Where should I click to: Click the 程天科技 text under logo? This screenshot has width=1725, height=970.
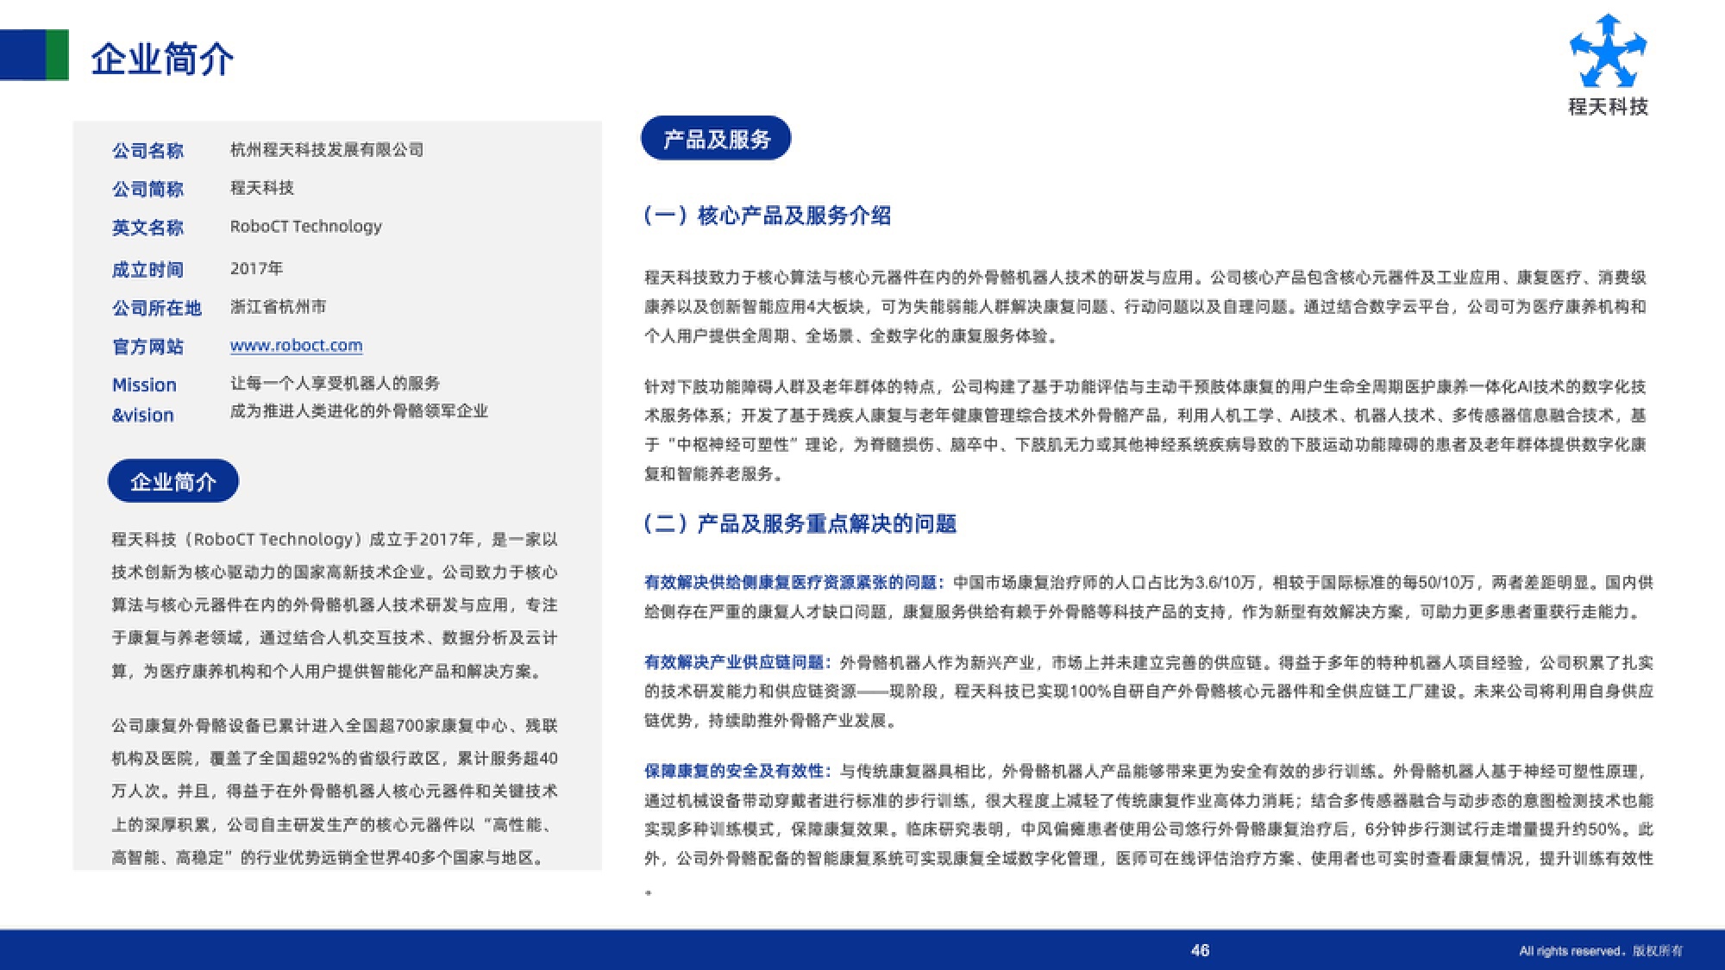1608,107
